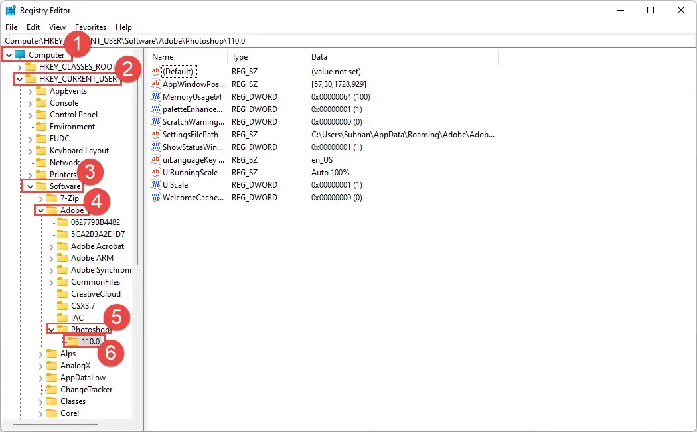This screenshot has width=697, height=432.
Task: Sort values by Name column header
Action: (x=188, y=57)
